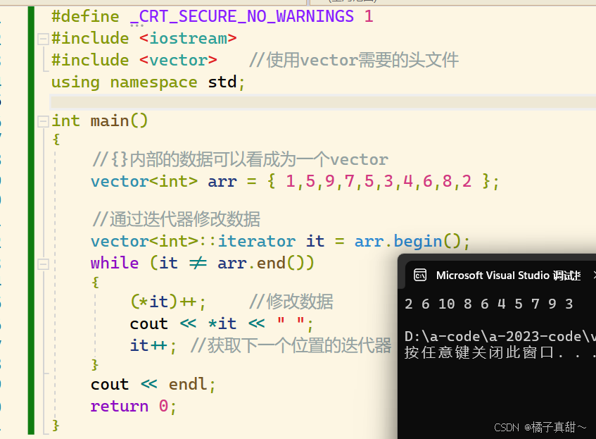Collapse the int main() function

tap(43, 121)
